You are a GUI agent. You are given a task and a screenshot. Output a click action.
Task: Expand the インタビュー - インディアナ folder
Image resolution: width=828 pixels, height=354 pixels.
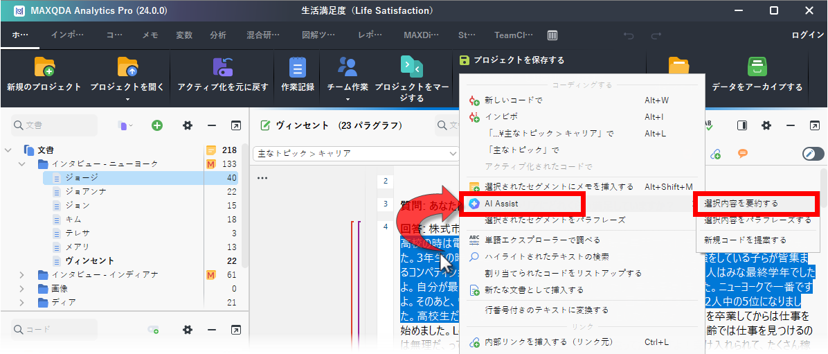21,275
